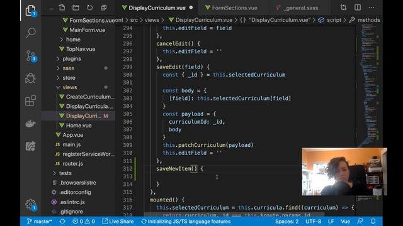This screenshot has height=226, width=403.
Task: Open the Docker view icon
Action: (x=31, y=124)
